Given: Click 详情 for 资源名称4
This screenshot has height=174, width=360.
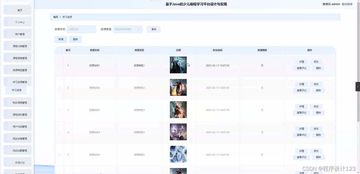Looking at the screenshot, I should click(x=302, y=129).
